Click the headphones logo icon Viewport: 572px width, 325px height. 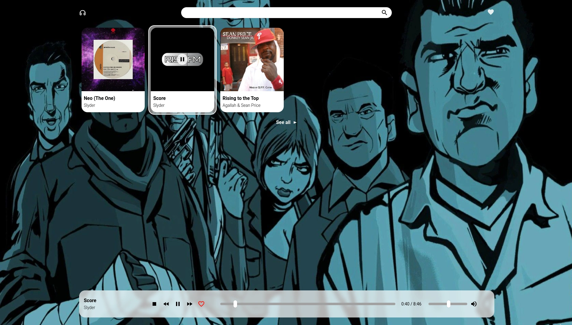tap(82, 13)
